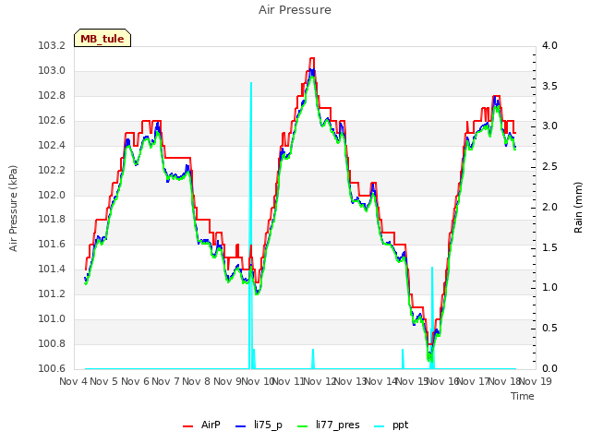Click the Air Pressure (kPa) axis title
This screenshot has height=443, width=591.
click(x=13, y=208)
